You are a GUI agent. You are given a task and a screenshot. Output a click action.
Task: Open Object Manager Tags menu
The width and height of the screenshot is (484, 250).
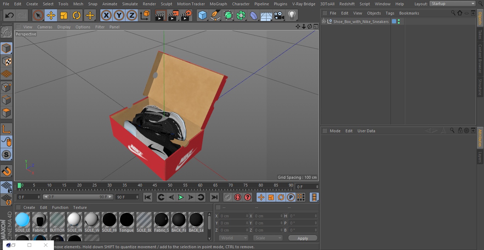point(390,13)
